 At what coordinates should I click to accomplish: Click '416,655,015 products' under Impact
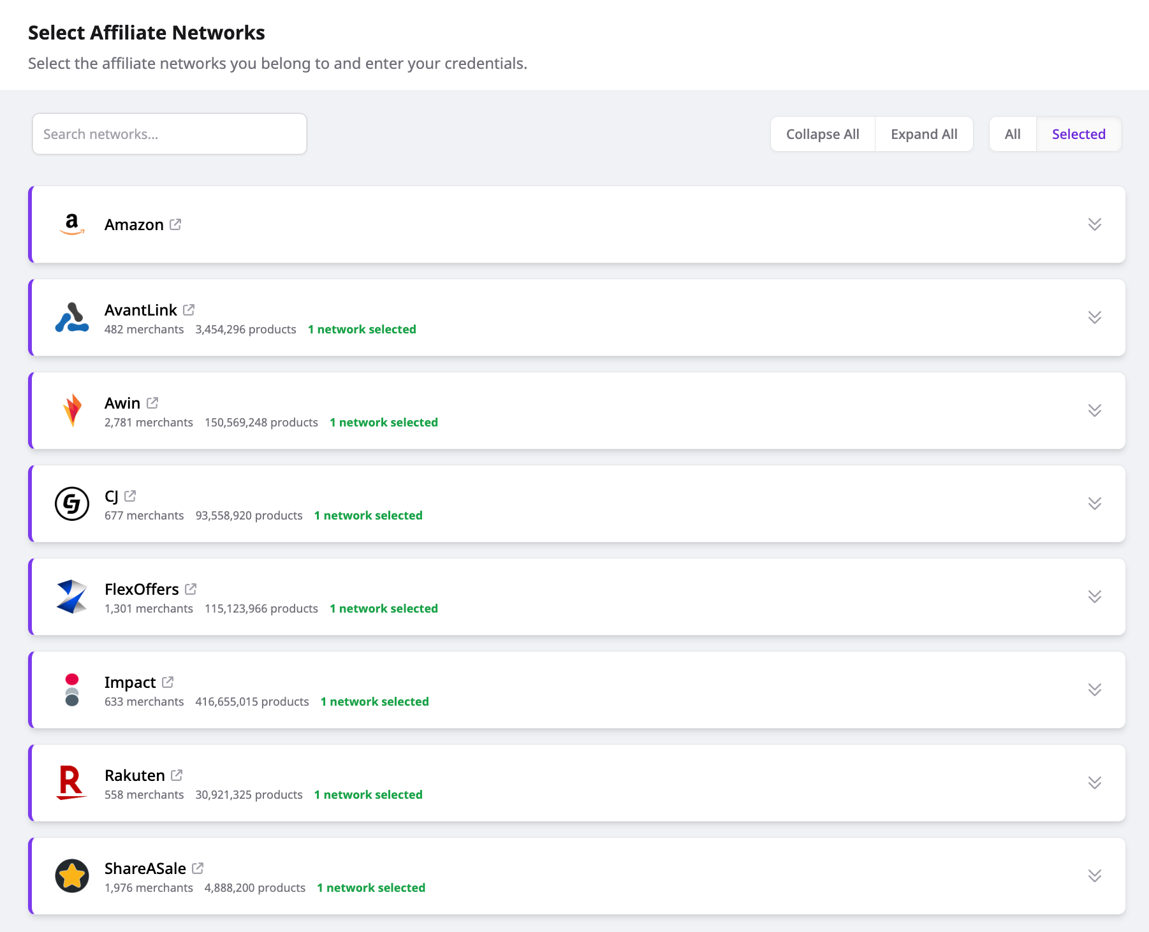(x=252, y=702)
